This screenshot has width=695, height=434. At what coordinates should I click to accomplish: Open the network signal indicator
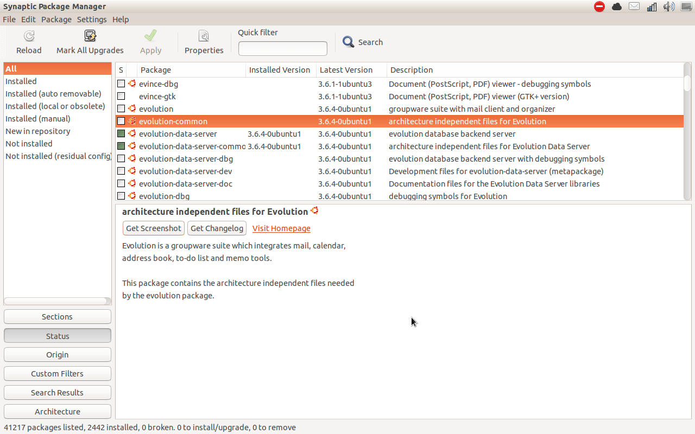pos(652,7)
